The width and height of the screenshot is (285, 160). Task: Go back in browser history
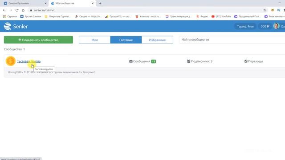click(x=4, y=10)
